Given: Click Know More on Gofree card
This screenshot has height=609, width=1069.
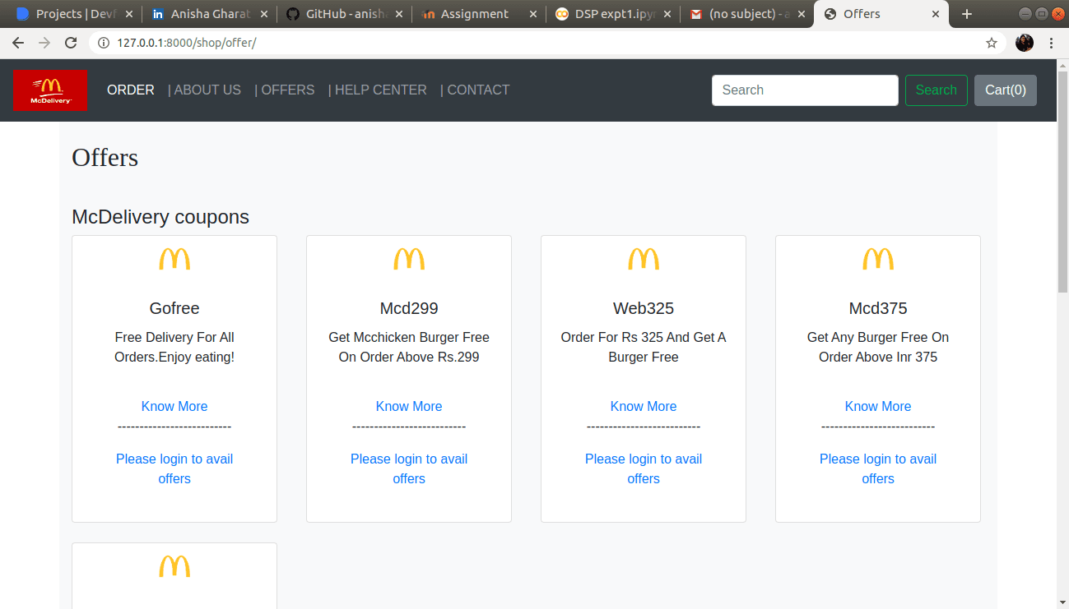Looking at the screenshot, I should pyautogui.click(x=174, y=406).
